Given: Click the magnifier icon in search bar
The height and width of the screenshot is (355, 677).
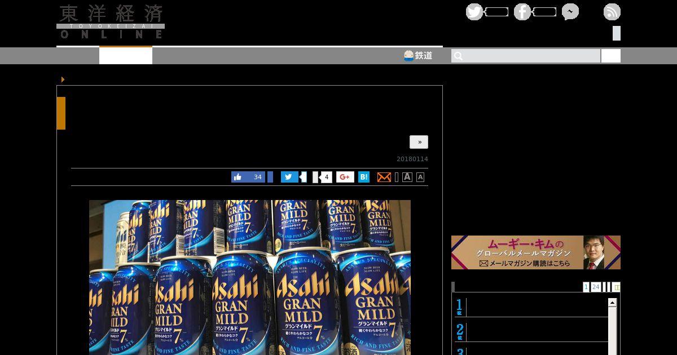Looking at the screenshot, I should tap(458, 56).
